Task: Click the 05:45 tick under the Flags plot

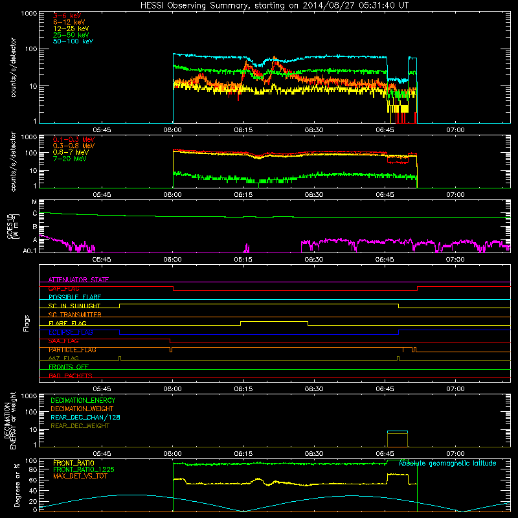Action: (102, 389)
